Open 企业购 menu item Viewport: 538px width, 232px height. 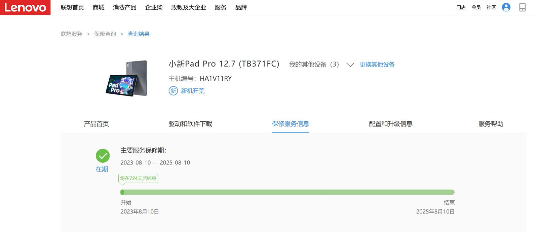point(154,7)
